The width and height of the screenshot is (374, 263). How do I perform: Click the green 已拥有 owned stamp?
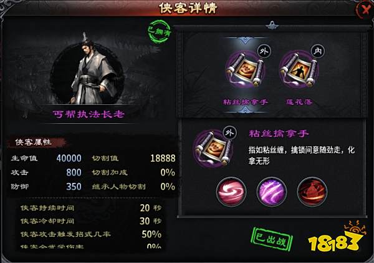(x=160, y=32)
